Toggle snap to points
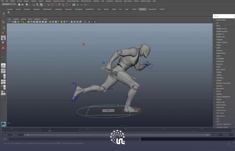The width and height of the screenshot is (235, 151). click(56, 5)
